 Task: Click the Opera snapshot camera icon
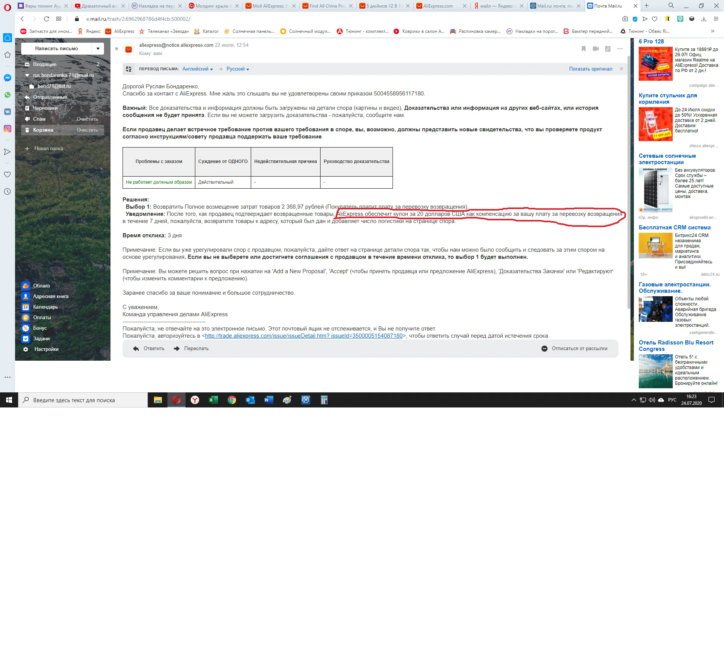(x=625, y=19)
